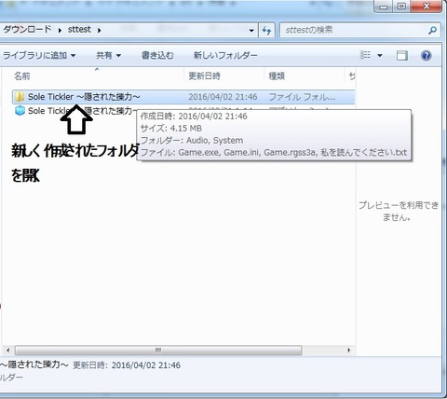Click horizontal scrollbar right arrow
447x399 pixels.
coord(349,351)
